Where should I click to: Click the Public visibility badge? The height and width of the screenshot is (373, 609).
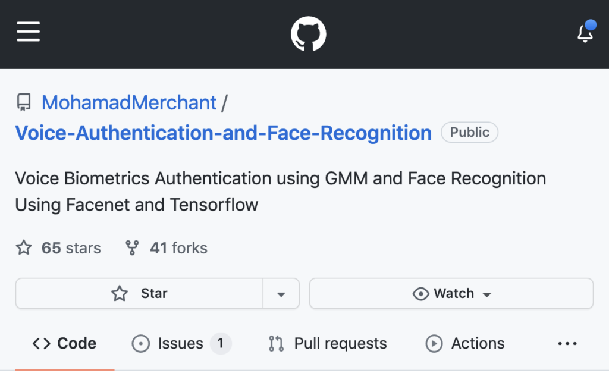tap(469, 132)
